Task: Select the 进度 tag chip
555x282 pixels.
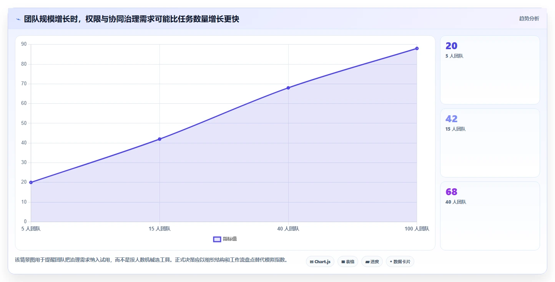Action: click(x=372, y=262)
